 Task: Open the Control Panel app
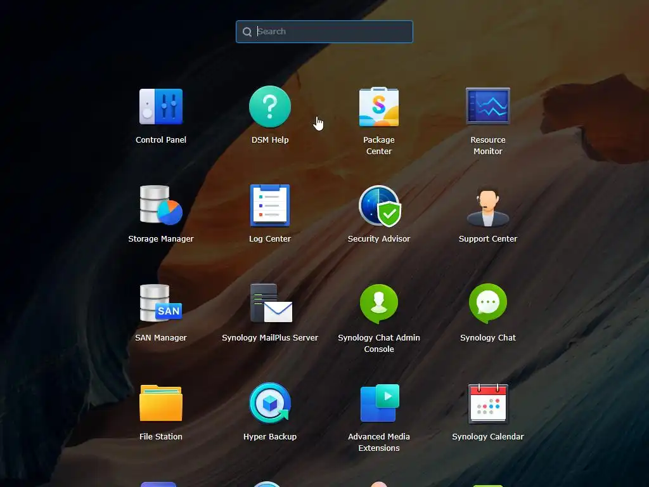160,107
